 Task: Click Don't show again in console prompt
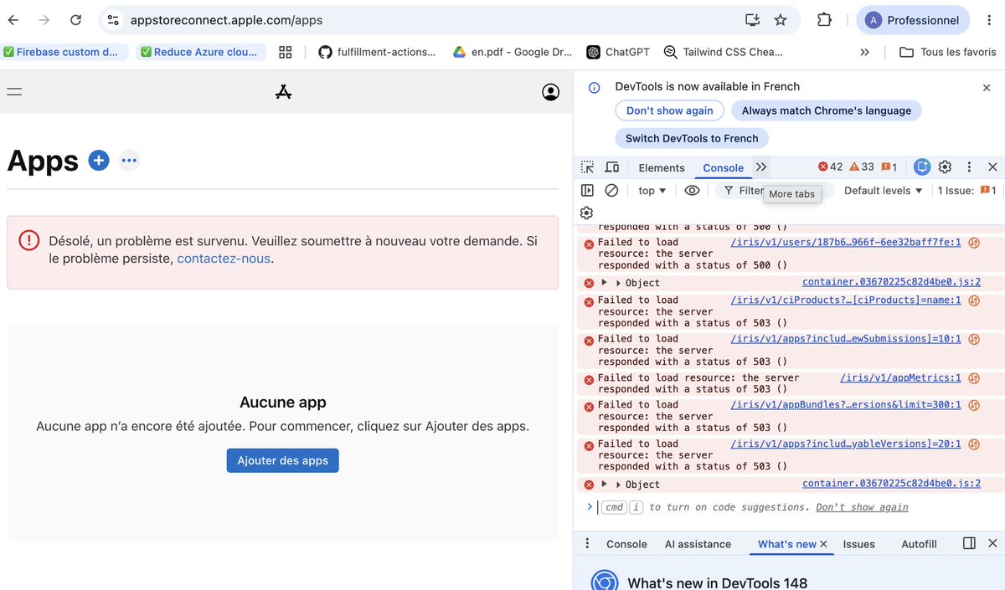click(x=862, y=507)
